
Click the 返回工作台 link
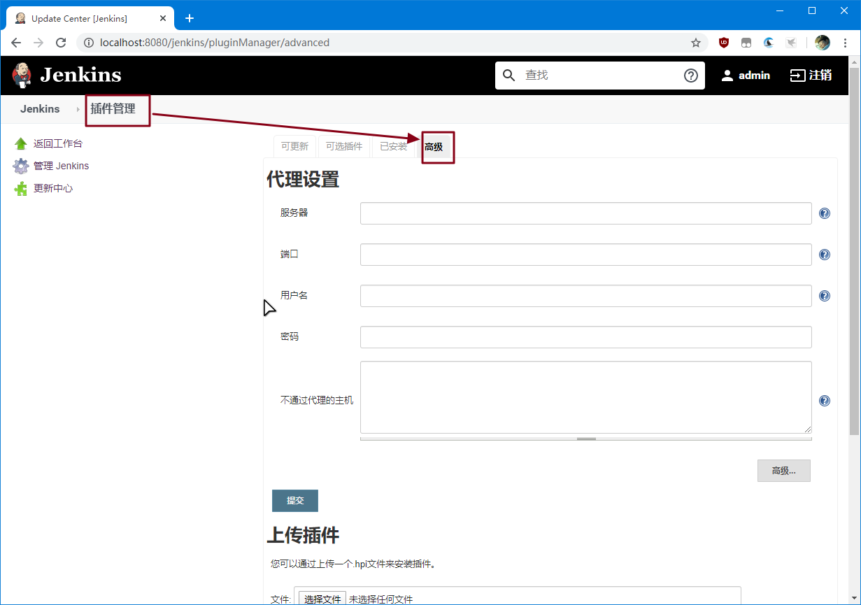pyautogui.click(x=58, y=143)
